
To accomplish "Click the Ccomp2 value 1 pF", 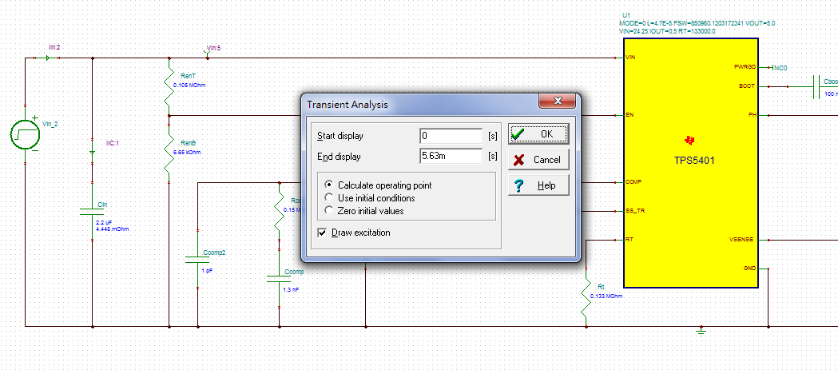I will pos(207,271).
